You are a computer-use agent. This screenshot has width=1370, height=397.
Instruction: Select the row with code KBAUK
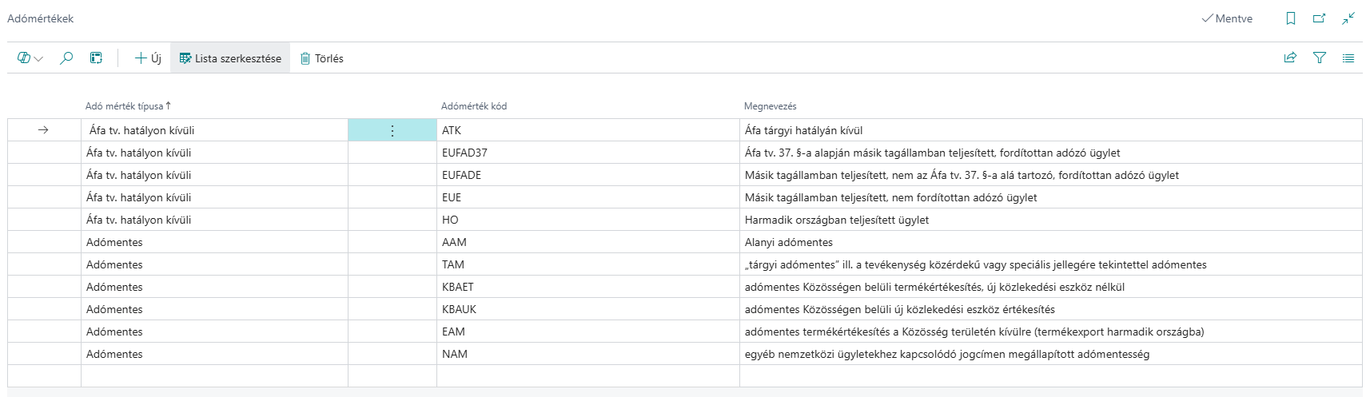pyautogui.click(x=684, y=309)
